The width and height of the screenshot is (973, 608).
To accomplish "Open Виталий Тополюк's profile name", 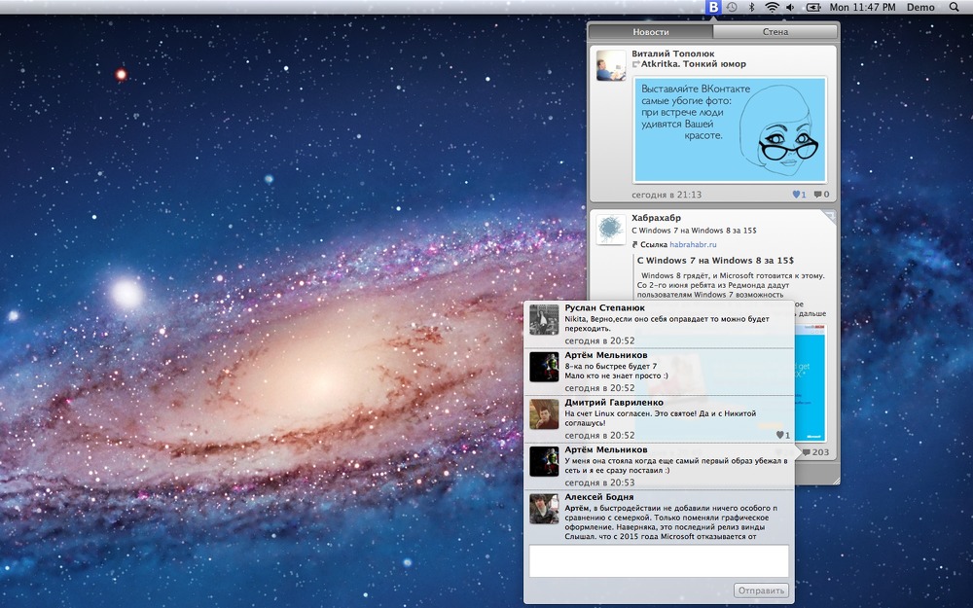I will [x=673, y=54].
